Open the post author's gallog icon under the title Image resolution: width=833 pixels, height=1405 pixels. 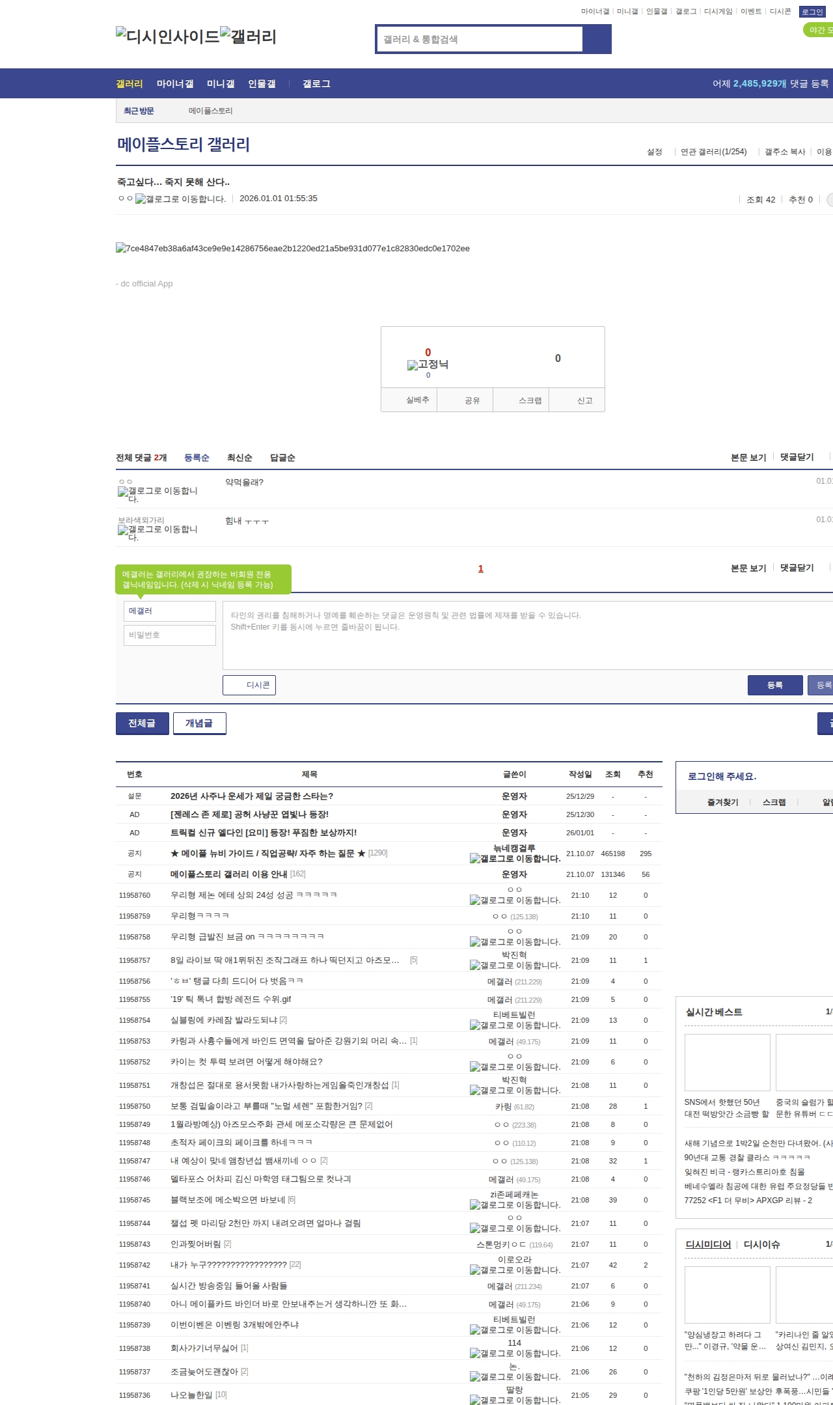coord(180,199)
